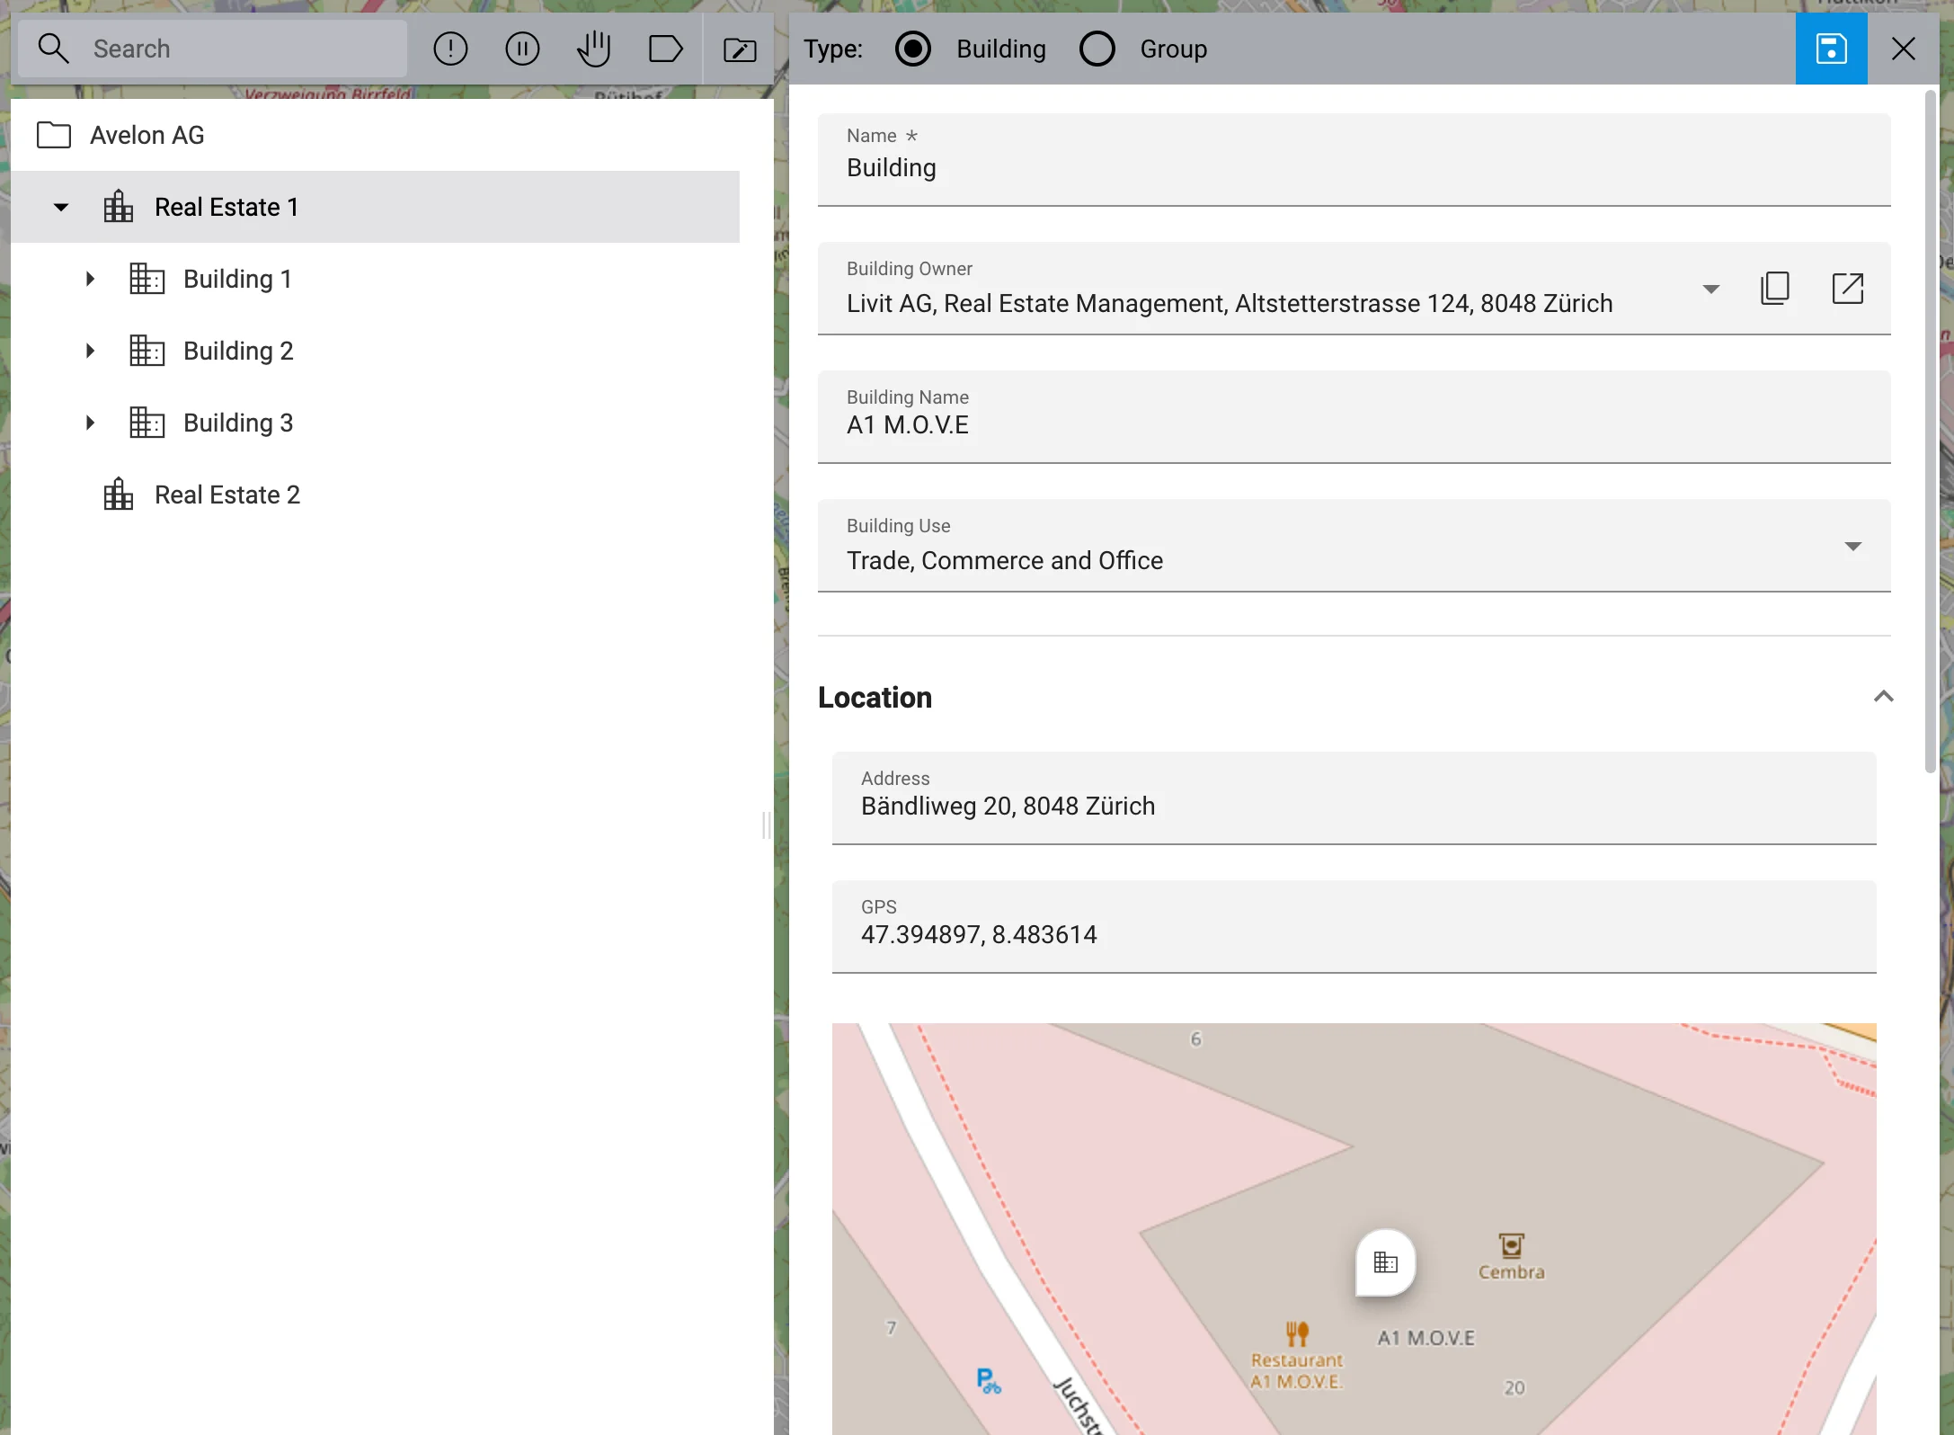The image size is (1954, 1435).
Task: Edit the GPS coordinates field
Action: (x=1354, y=927)
